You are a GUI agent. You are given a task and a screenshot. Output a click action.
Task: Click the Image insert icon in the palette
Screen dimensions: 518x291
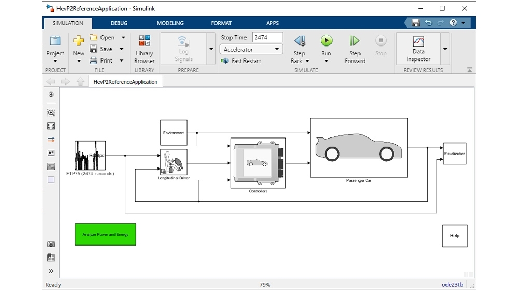pos(51,166)
